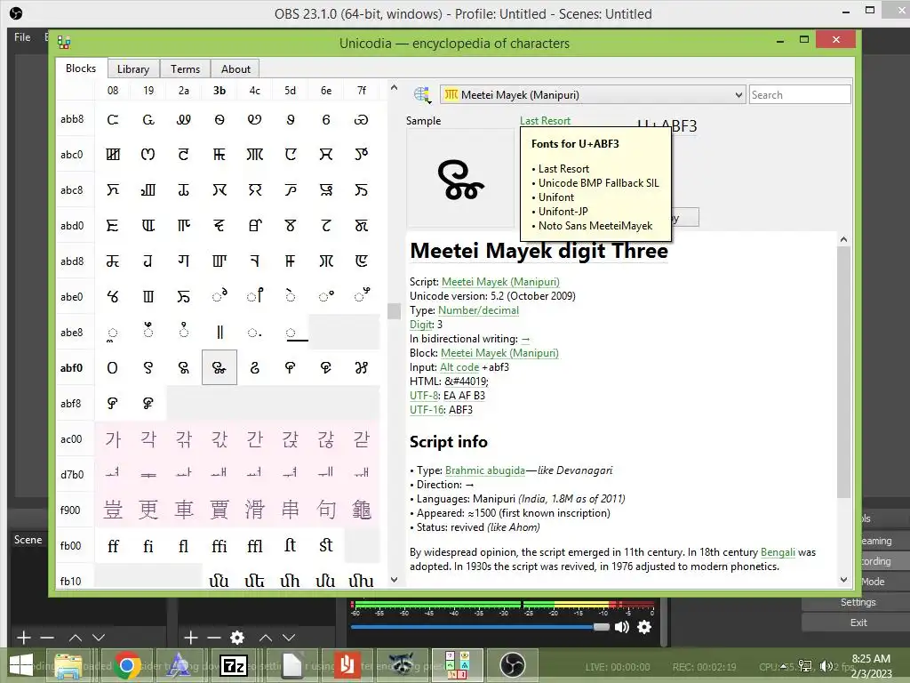The height and width of the screenshot is (683, 910).
Task: Click the Script: Meetei Mayek (Manipuri) link
Action: 500,282
